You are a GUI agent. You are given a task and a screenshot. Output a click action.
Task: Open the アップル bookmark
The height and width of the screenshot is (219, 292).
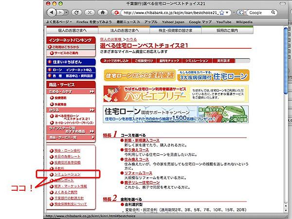coord(151,22)
